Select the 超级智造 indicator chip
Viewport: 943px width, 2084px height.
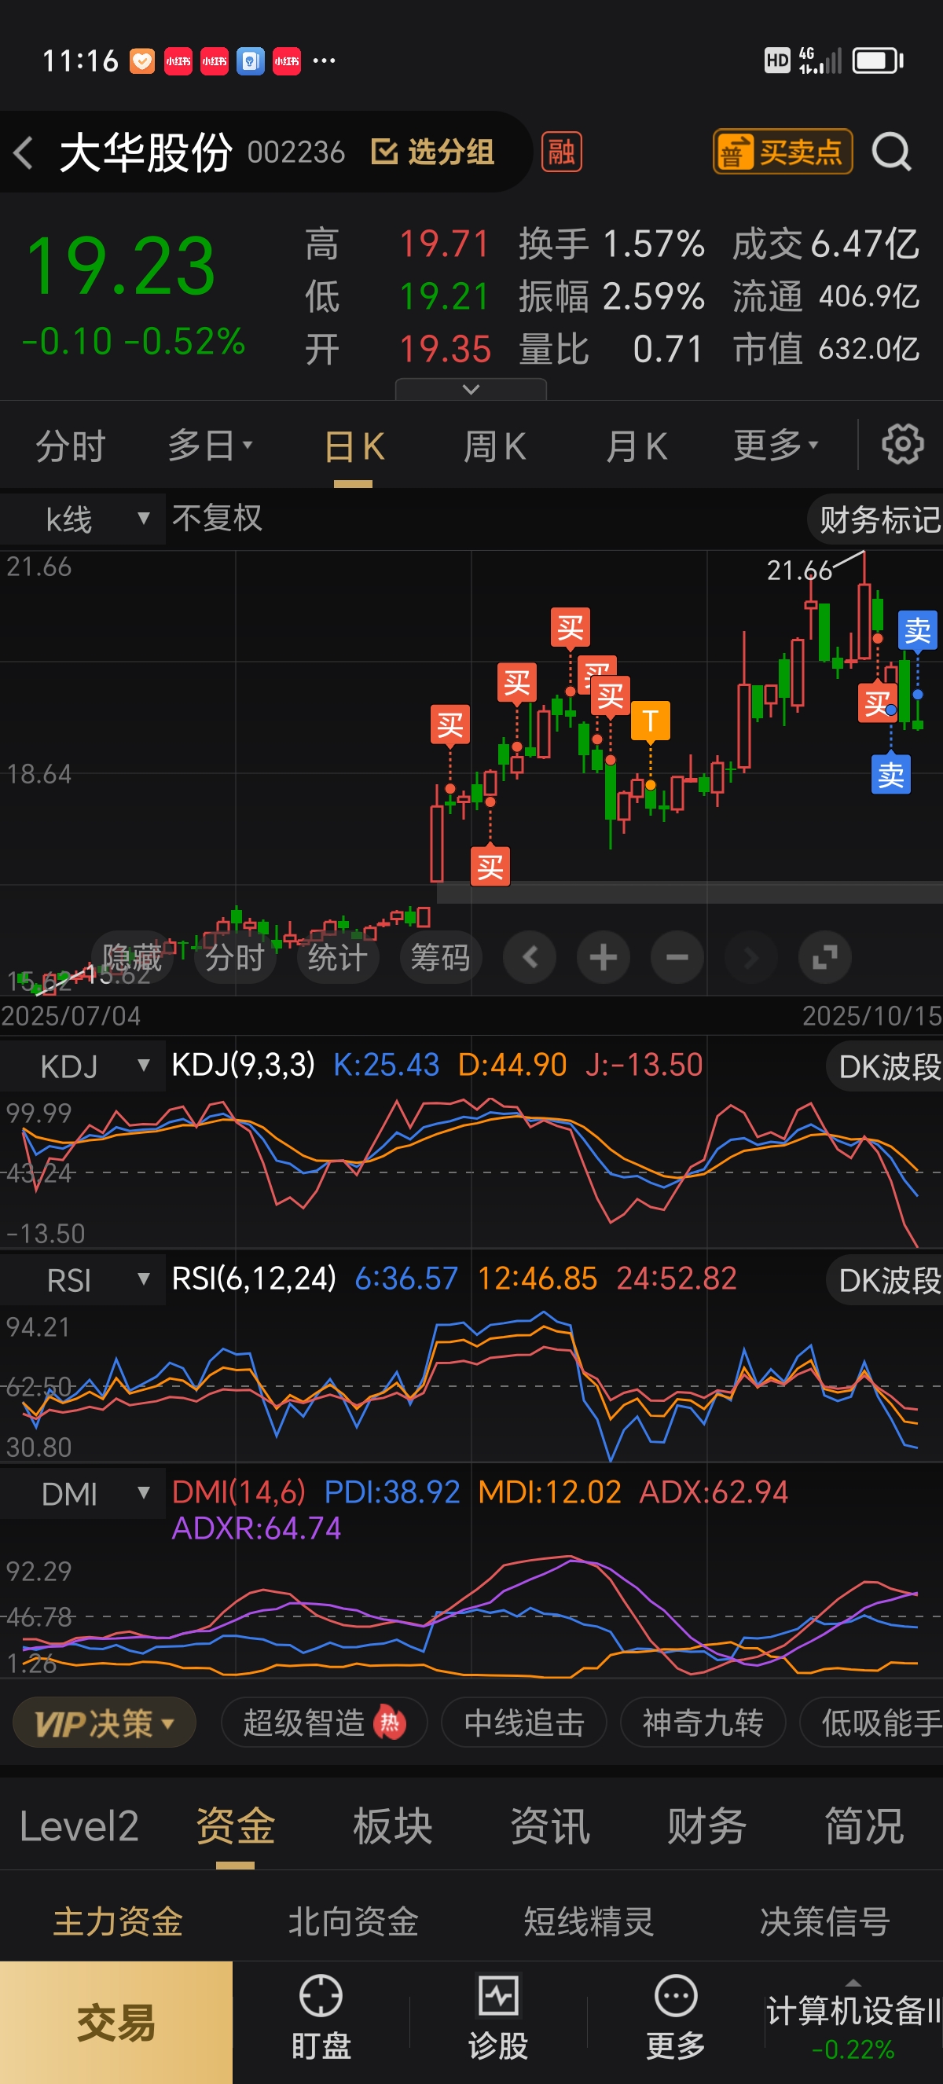(324, 1723)
